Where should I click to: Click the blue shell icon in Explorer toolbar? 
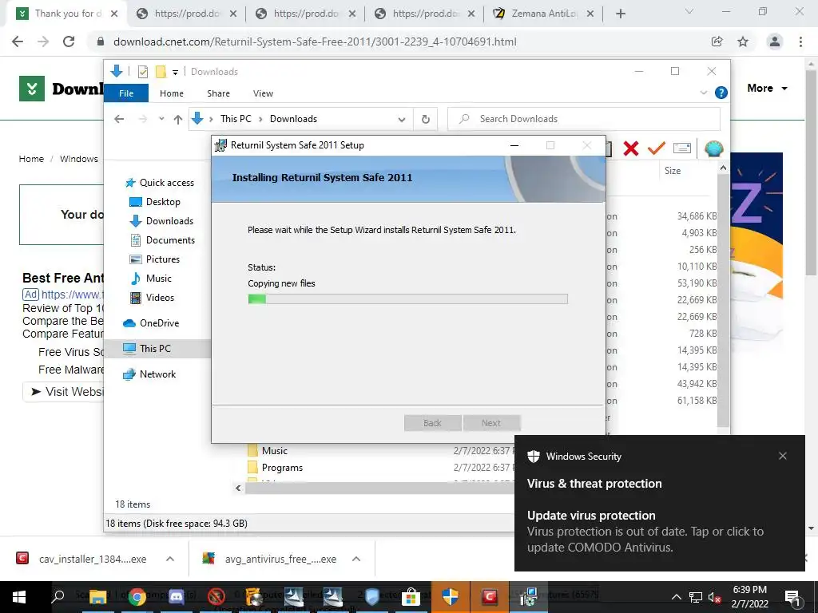[x=713, y=148]
